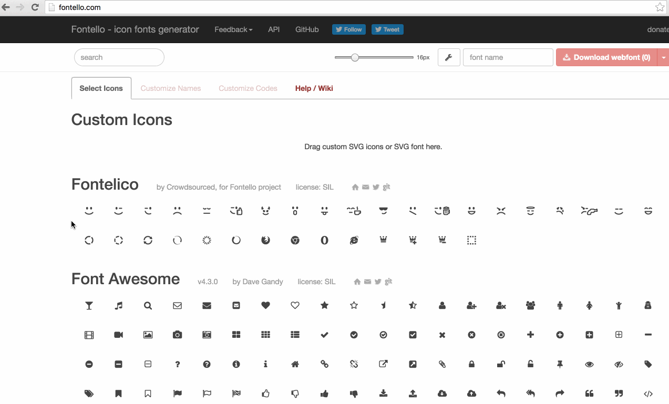This screenshot has height=404, width=669.
Task: Select the open eye icon
Action: point(590,364)
